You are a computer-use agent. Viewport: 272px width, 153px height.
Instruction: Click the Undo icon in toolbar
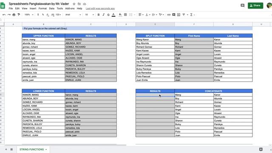tap(4, 15)
